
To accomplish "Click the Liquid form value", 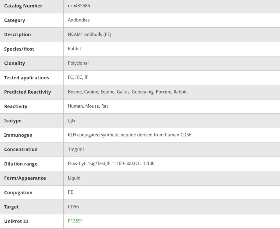I will 74,178.
